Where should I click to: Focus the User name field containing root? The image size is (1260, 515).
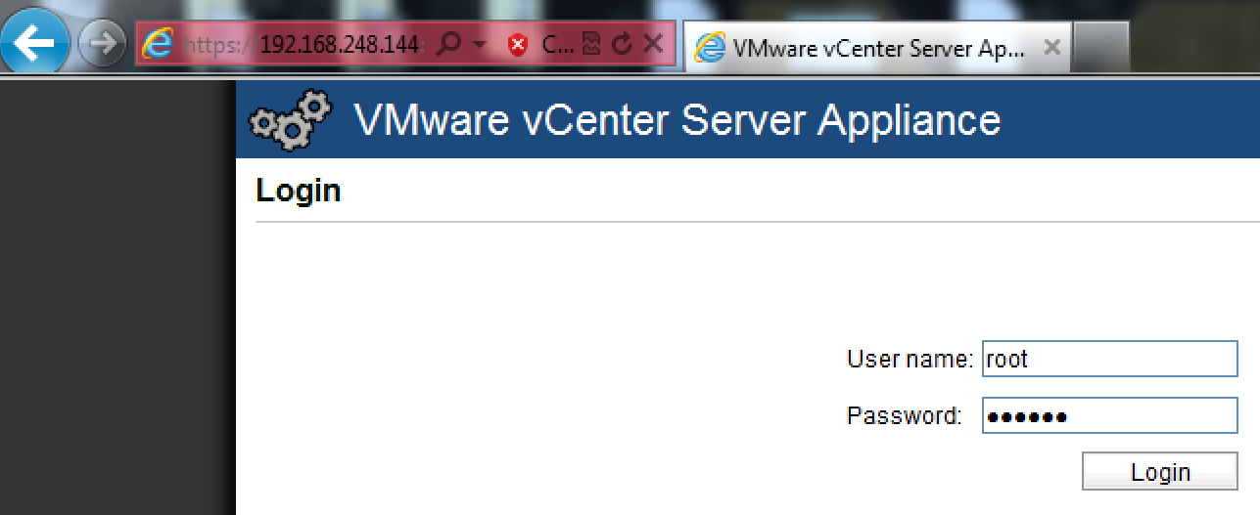[x=1110, y=359]
